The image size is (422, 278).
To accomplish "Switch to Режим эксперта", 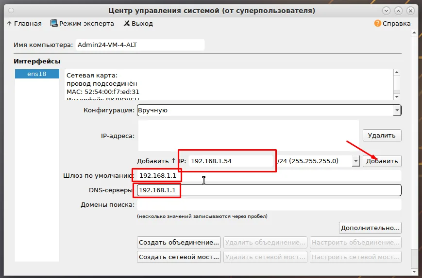I will click(83, 24).
